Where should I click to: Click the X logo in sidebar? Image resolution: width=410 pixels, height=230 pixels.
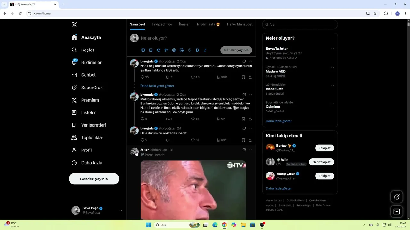[x=74, y=25]
